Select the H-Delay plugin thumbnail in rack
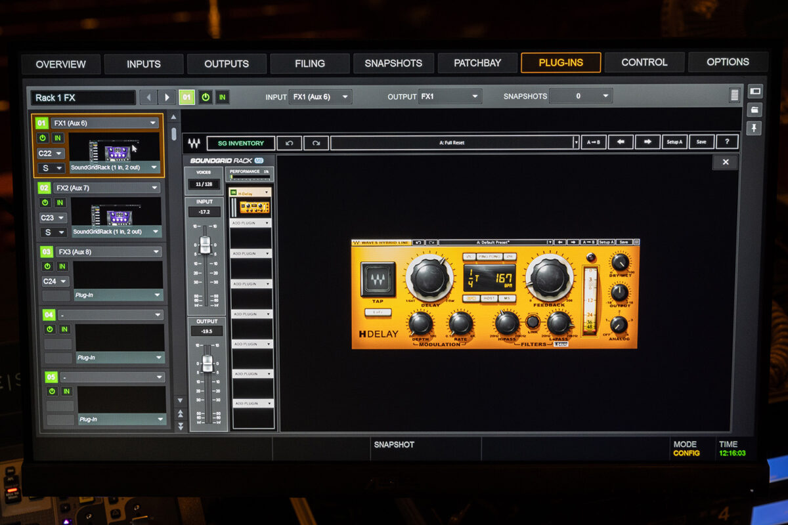The height and width of the screenshot is (525, 788). (x=255, y=207)
